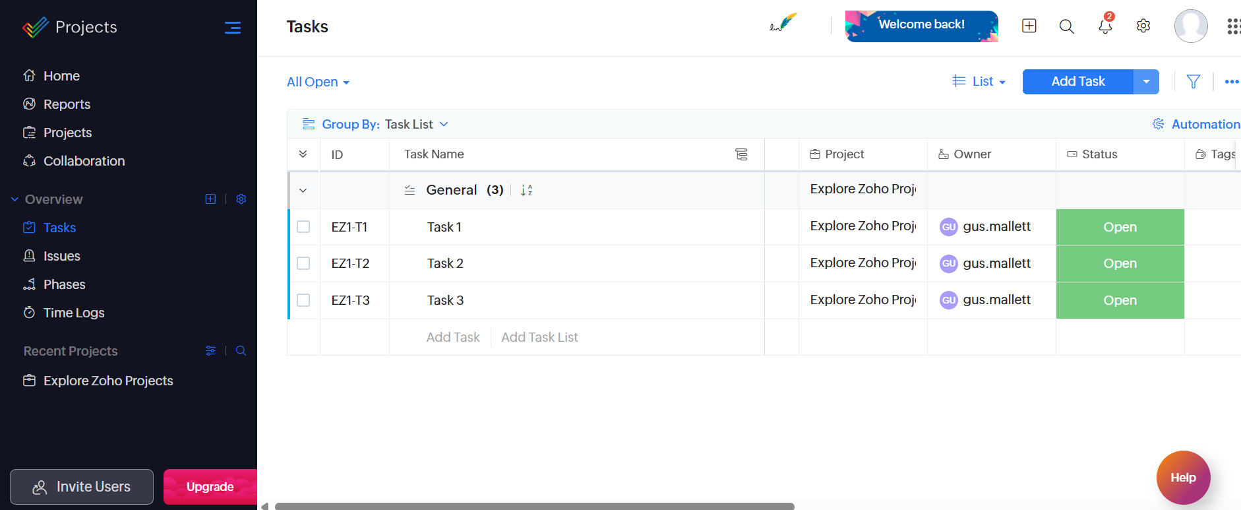The width and height of the screenshot is (1241, 510).
Task: Click the Zoho Projects logo icon
Action: [36, 27]
